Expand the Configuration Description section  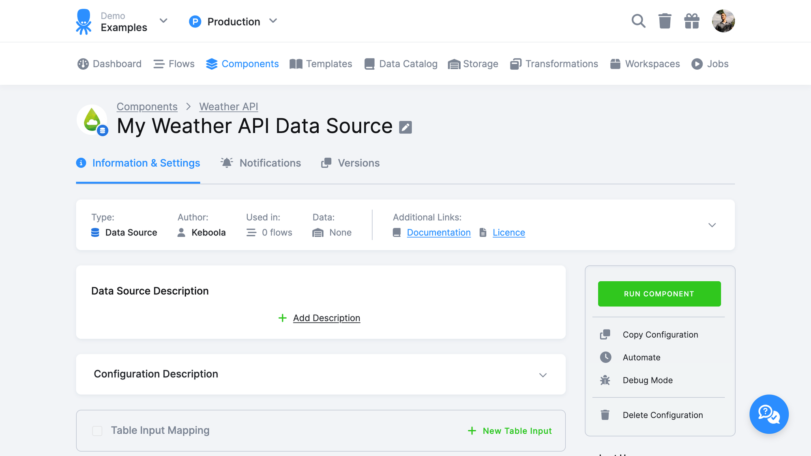coord(543,375)
